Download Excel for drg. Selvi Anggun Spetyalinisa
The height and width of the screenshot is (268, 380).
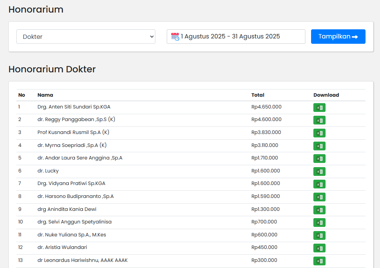point(319,223)
